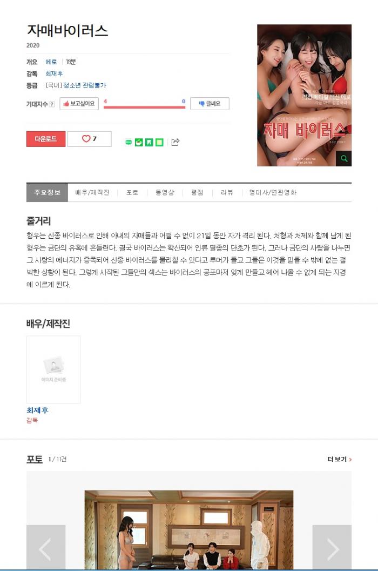
Task: Open the 동영상 tab
Action: (165, 192)
